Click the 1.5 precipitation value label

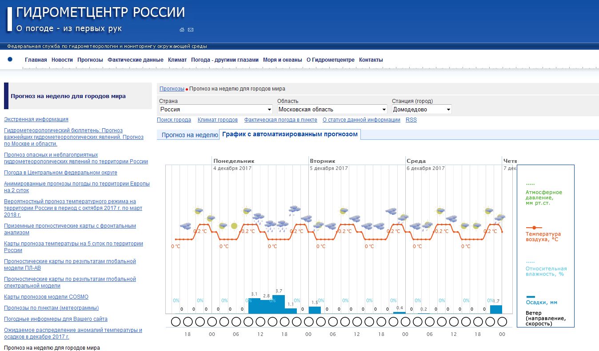point(315,302)
